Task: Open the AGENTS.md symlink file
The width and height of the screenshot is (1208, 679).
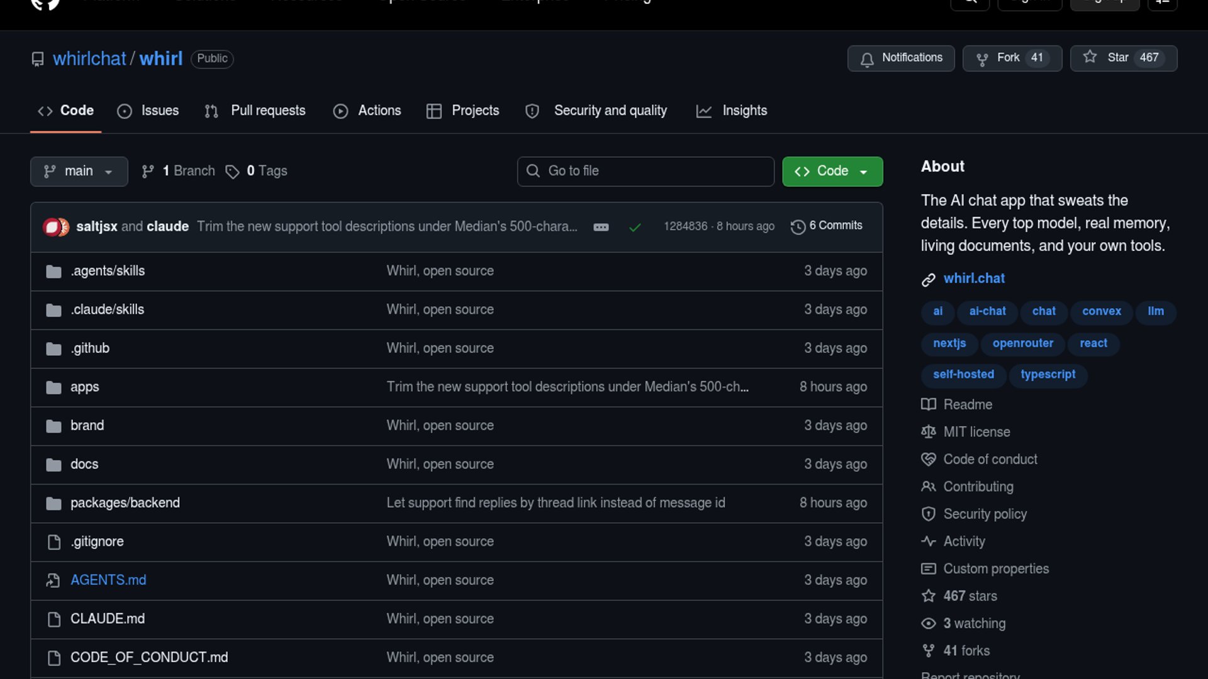Action: pyautogui.click(x=108, y=580)
